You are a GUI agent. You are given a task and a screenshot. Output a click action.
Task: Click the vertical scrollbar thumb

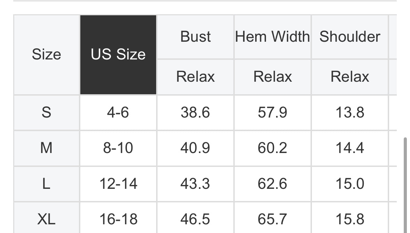(x=405, y=185)
